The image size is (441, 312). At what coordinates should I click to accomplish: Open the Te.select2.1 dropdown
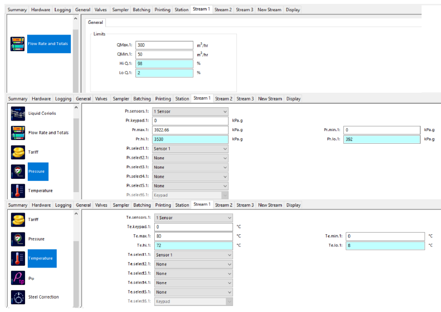click(194, 264)
